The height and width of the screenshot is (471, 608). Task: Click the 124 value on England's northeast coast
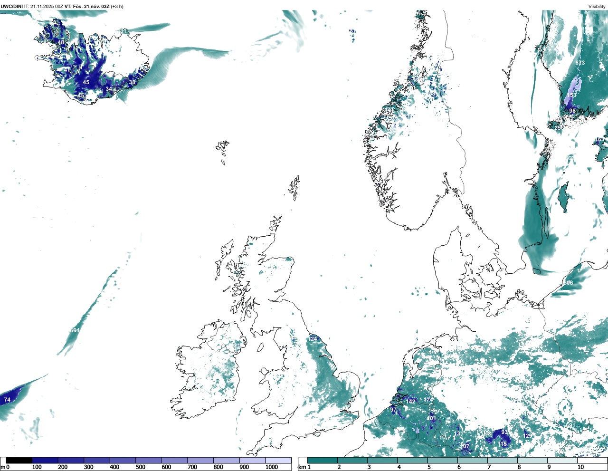[313, 339]
